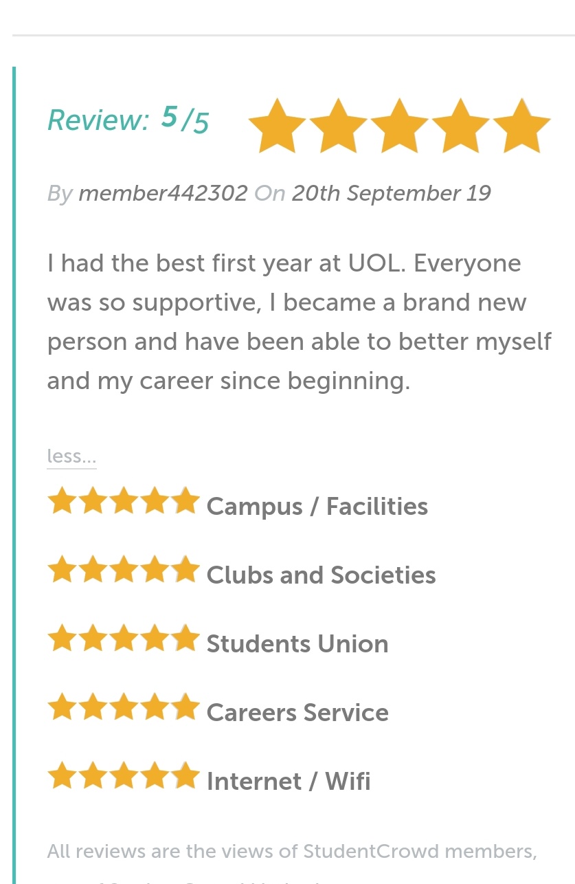Image resolution: width=575 pixels, height=884 pixels.
Task: Select the Clubs and Societies label
Action: coord(321,575)
